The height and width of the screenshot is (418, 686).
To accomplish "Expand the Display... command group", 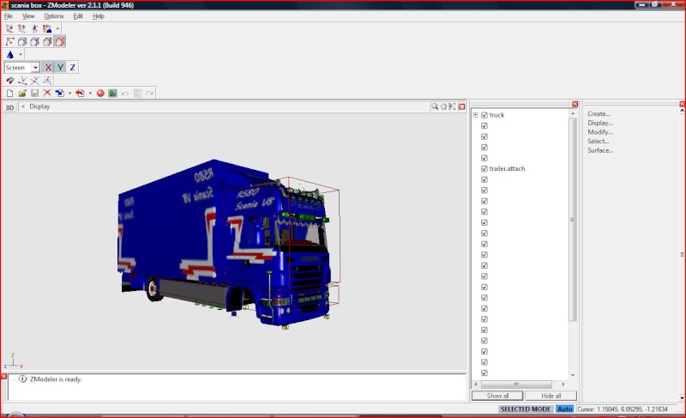I will (600, 123).
